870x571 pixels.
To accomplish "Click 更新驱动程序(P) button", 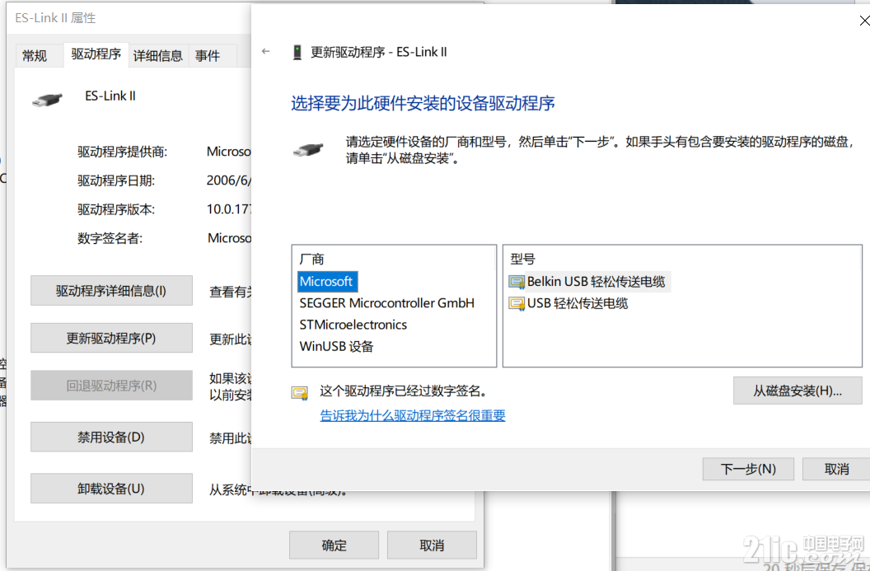I will coord(111,338).
